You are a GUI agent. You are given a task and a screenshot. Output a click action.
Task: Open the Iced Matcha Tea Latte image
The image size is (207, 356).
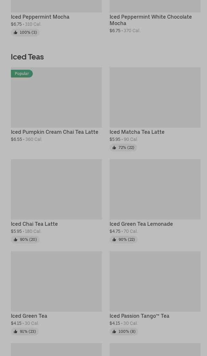pyautogui.click(x=155, y=97)
